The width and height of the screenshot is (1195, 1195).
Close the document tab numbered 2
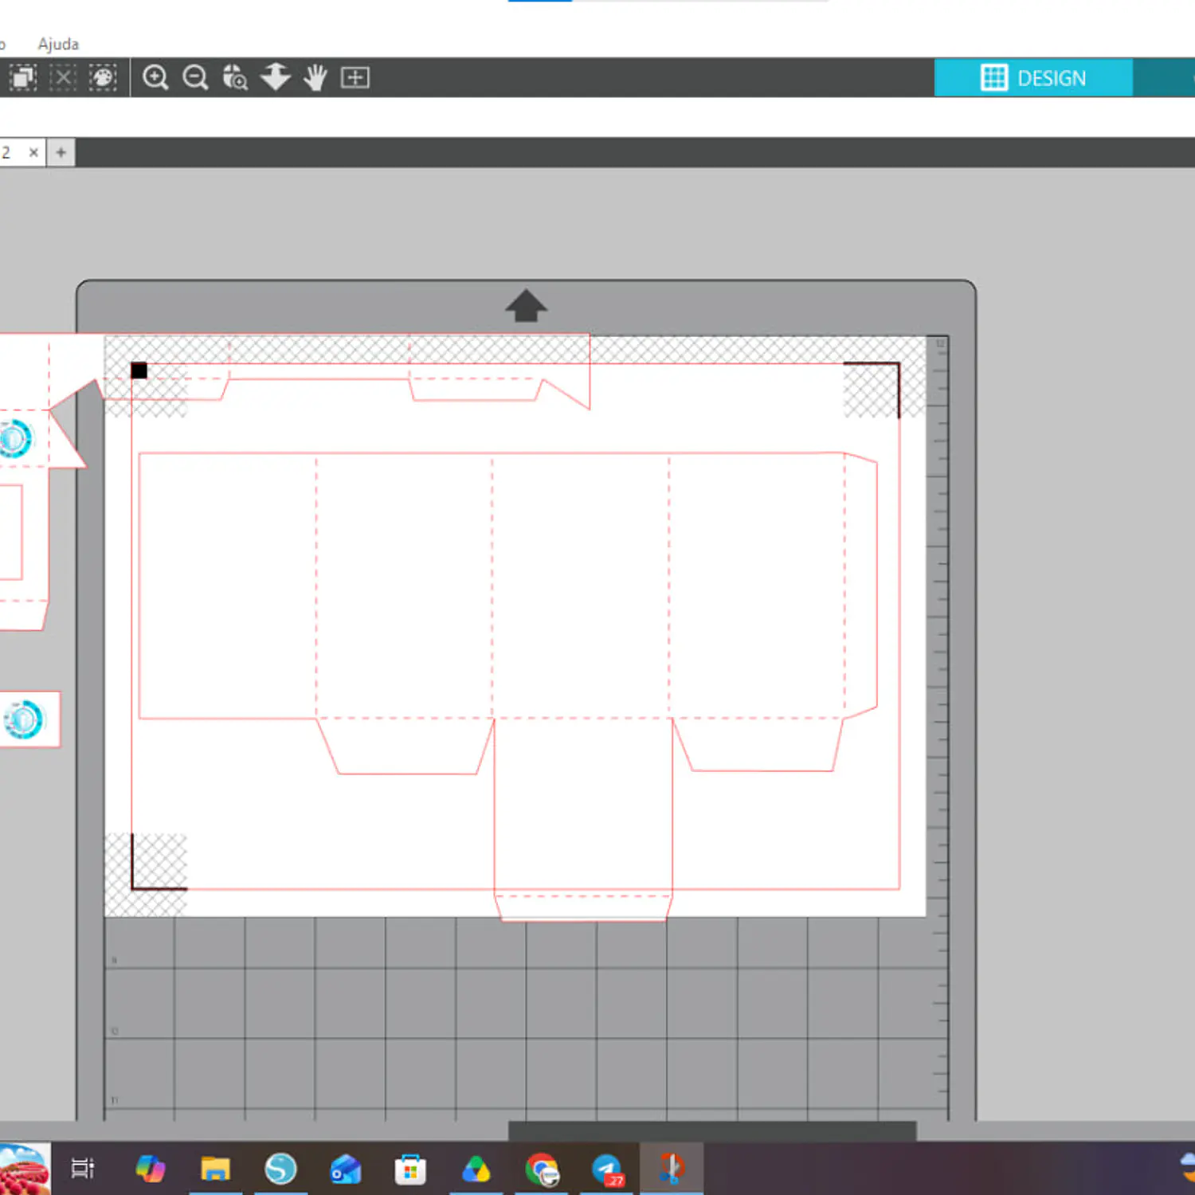[33, 152]
